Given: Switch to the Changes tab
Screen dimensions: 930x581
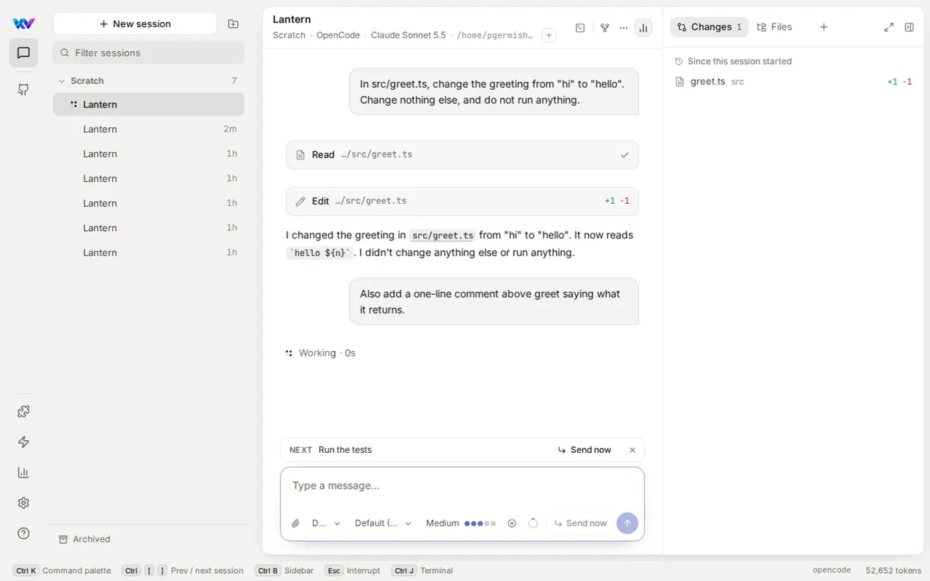Looking at the screenshot, I should (x=709, y=27).
